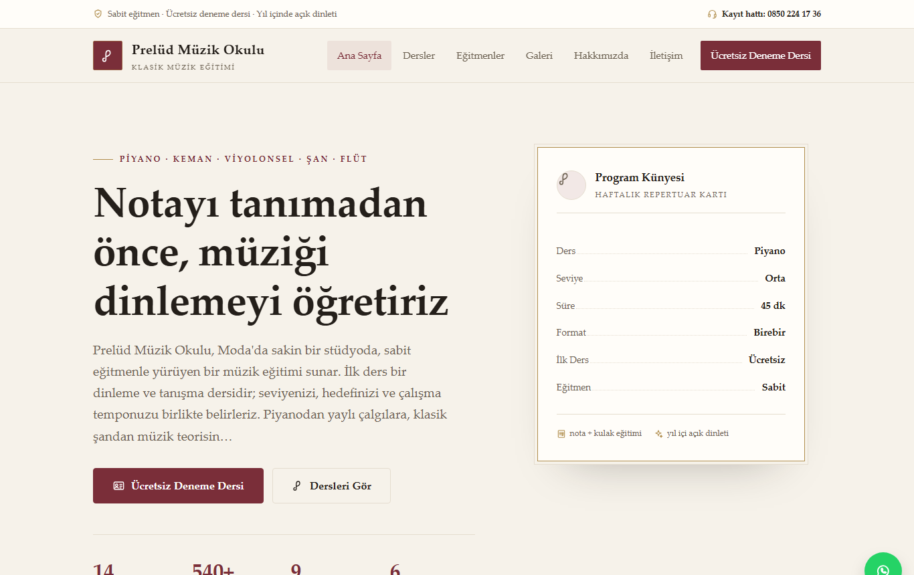This screenshot has height=575, width=914.
Task: Click the sparkle icon beside yıl içi açık dinleti
Action: click(x=659, y=434)
